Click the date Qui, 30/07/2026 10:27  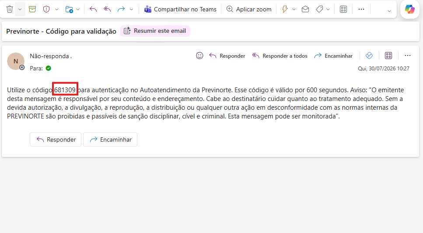click(x=384, y=69)
